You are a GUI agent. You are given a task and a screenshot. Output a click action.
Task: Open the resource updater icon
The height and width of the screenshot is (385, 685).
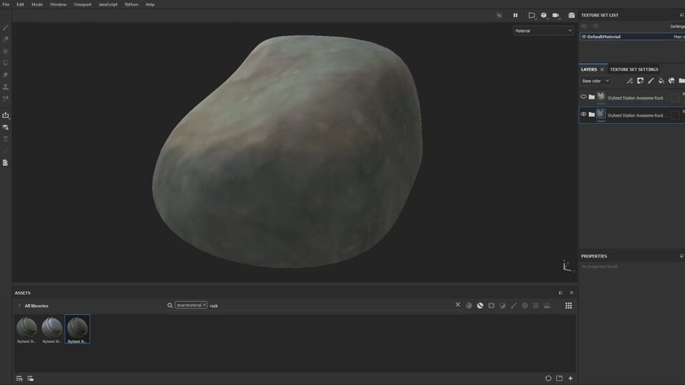tap(5, 127)
